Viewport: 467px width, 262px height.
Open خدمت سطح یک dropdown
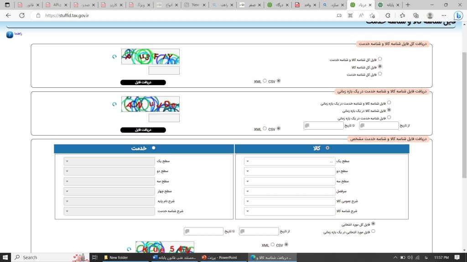(x=109, y=161)
